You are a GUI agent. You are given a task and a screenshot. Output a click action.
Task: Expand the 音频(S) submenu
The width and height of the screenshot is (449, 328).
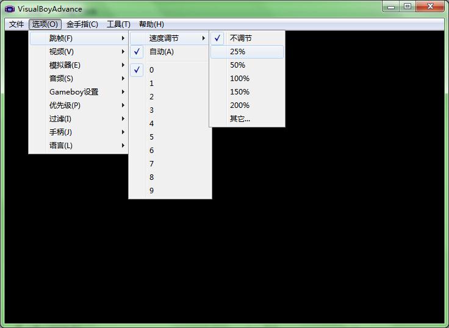[x=79, y=79]
